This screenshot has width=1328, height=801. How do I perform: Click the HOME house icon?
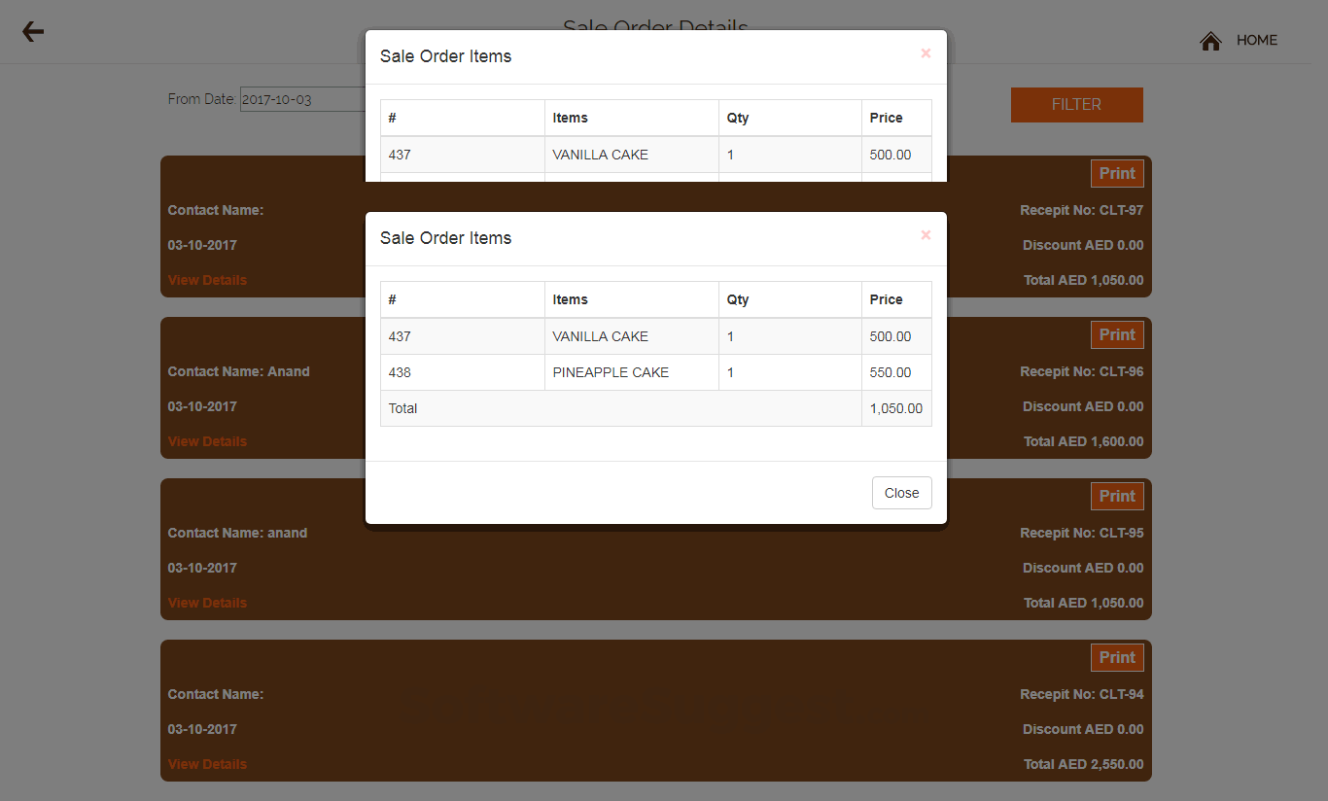(x=1210, y=41)
